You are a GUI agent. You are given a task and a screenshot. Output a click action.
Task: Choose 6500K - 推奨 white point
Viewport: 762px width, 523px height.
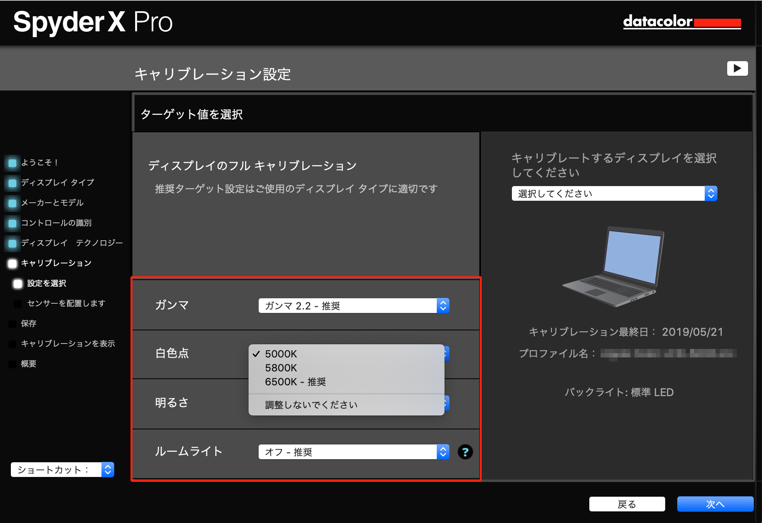click(347, 382)
